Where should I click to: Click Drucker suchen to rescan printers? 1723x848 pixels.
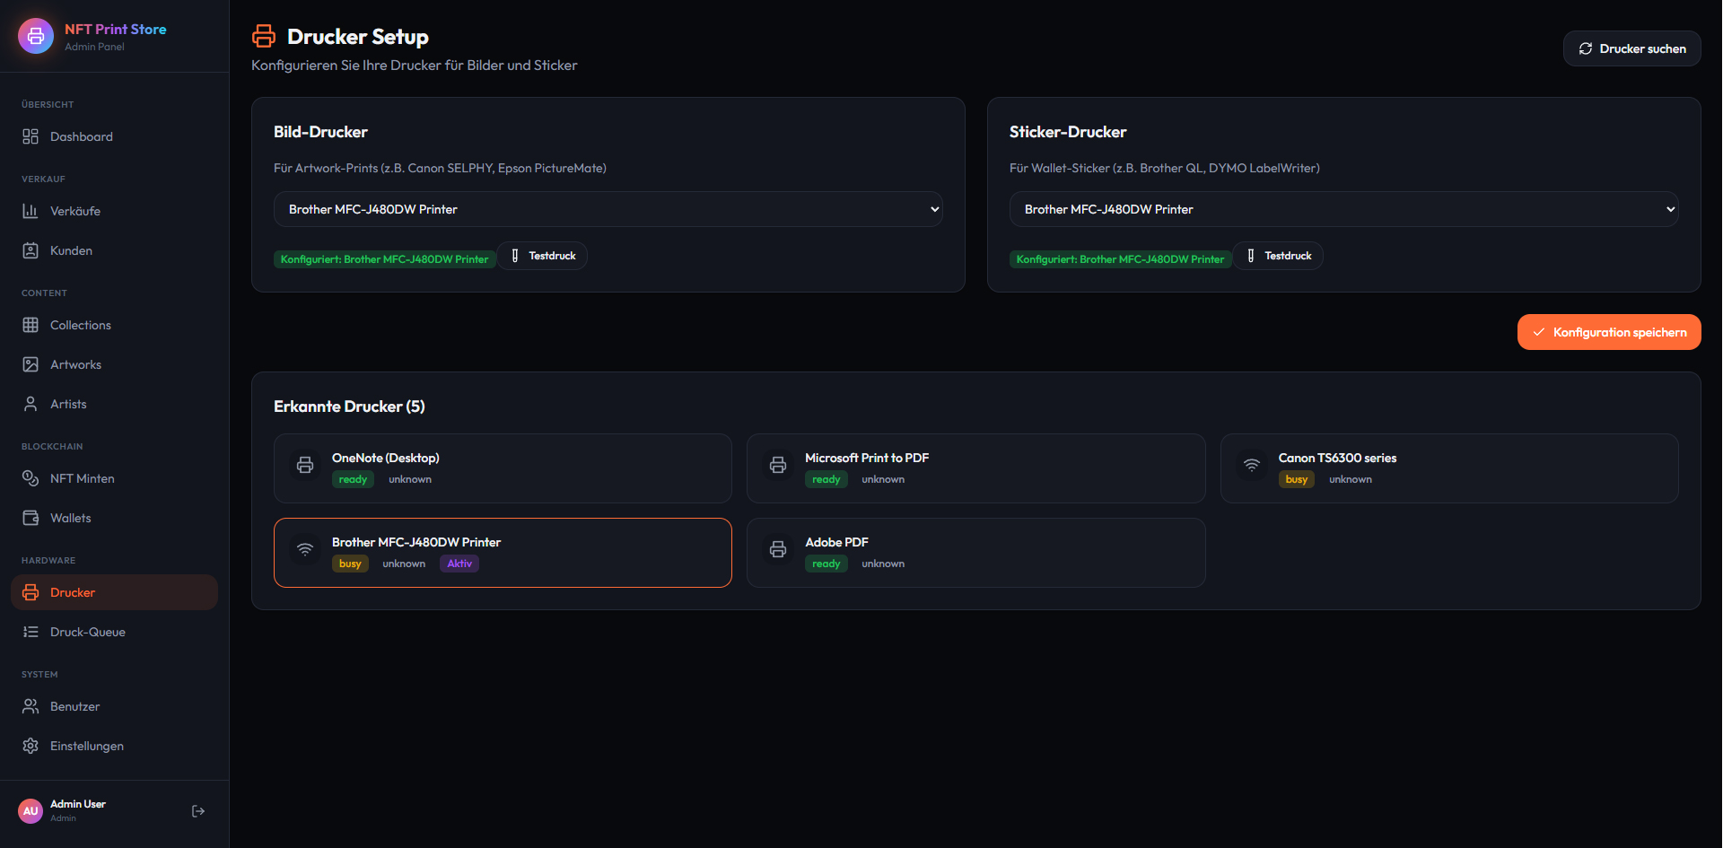(1631, 48)
